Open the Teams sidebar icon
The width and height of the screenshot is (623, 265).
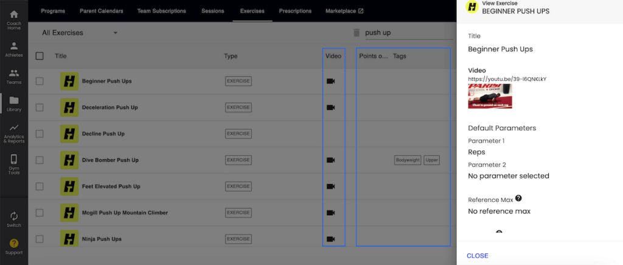[13, 77]
